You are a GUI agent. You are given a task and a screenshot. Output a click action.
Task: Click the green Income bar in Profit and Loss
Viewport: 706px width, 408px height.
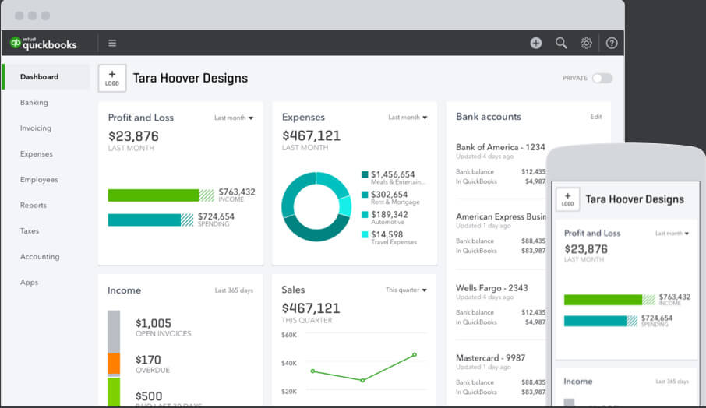pos(154,195)
